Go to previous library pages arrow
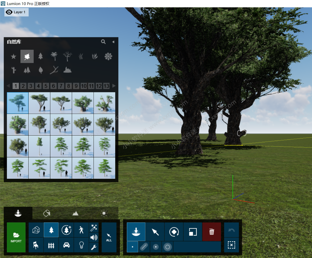312x258 pixels. 8,86
